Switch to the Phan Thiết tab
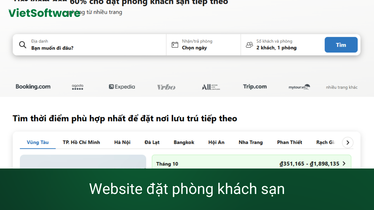This screenshot has width=374, height=210. coord(290,142)
